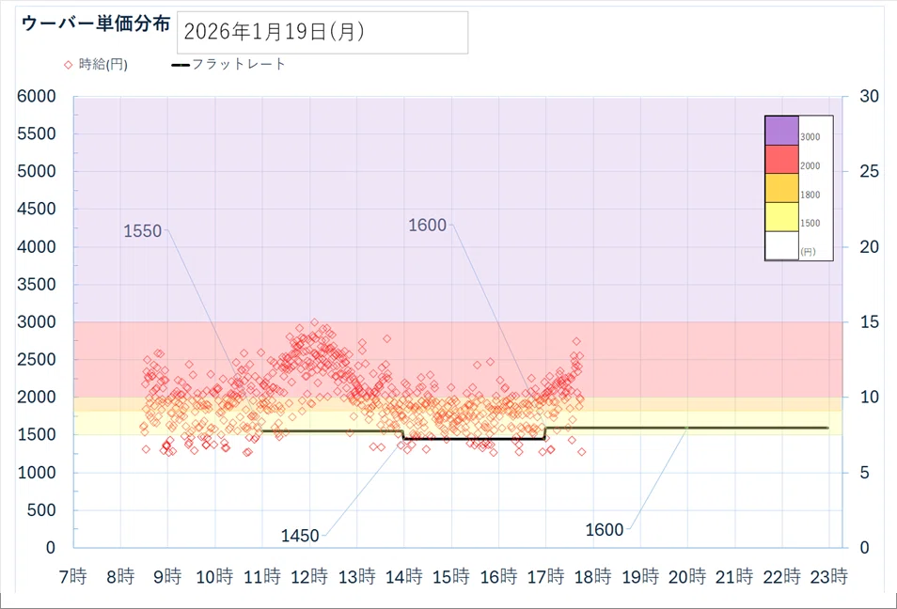Screen dimensions: 897x609
Task: Click the 2500 value on the left axis
Action: click(x=37, y=359)
